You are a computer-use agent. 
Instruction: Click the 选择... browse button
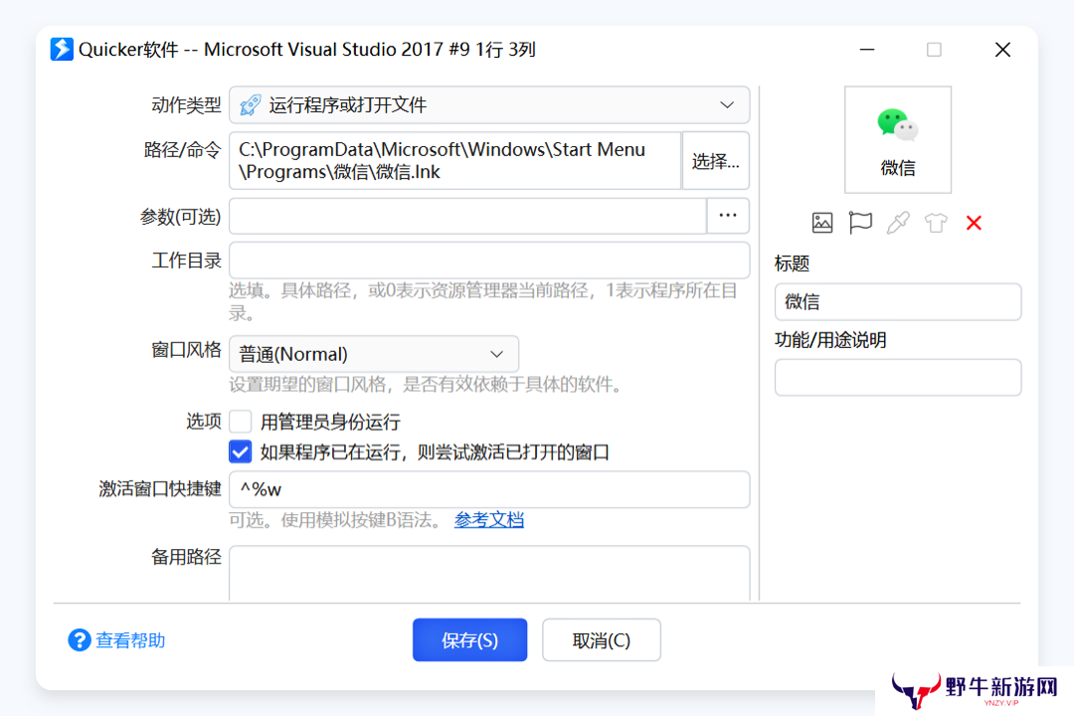pyautogui.click(x=716, y=161)
